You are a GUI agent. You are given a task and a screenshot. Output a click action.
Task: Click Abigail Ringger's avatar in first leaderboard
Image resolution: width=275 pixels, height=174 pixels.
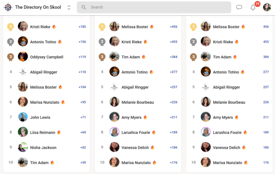pyautogui.click(x=23, y=72)
